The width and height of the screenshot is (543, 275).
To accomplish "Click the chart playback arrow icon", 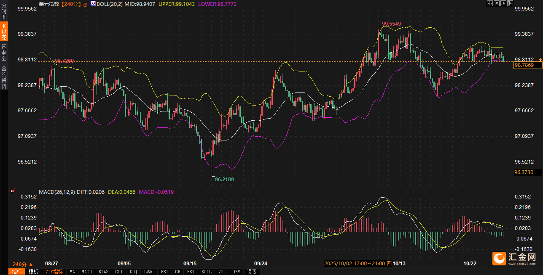I will pos(503,3).
